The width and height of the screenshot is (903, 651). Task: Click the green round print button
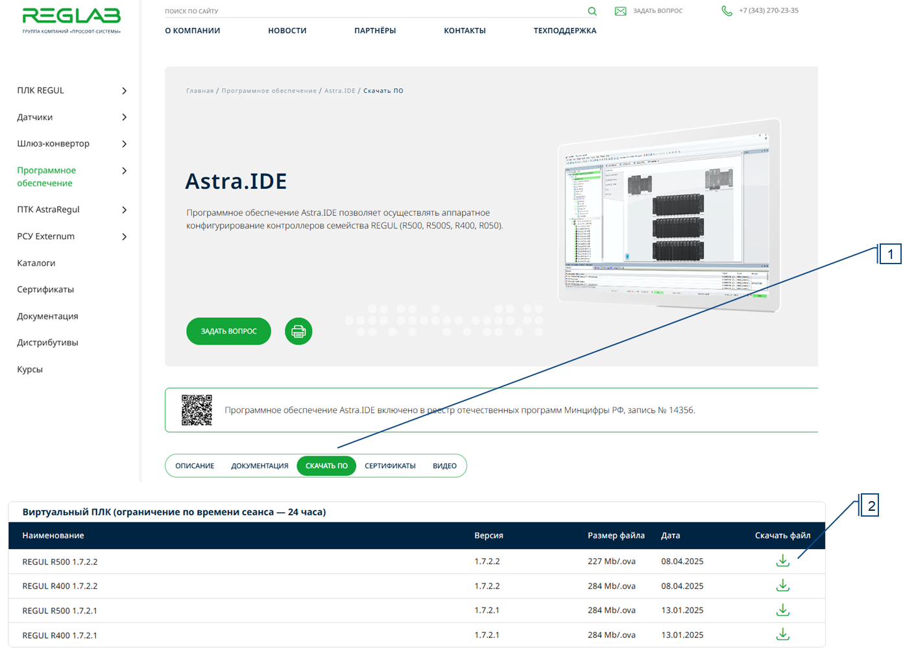click(298, 332)
